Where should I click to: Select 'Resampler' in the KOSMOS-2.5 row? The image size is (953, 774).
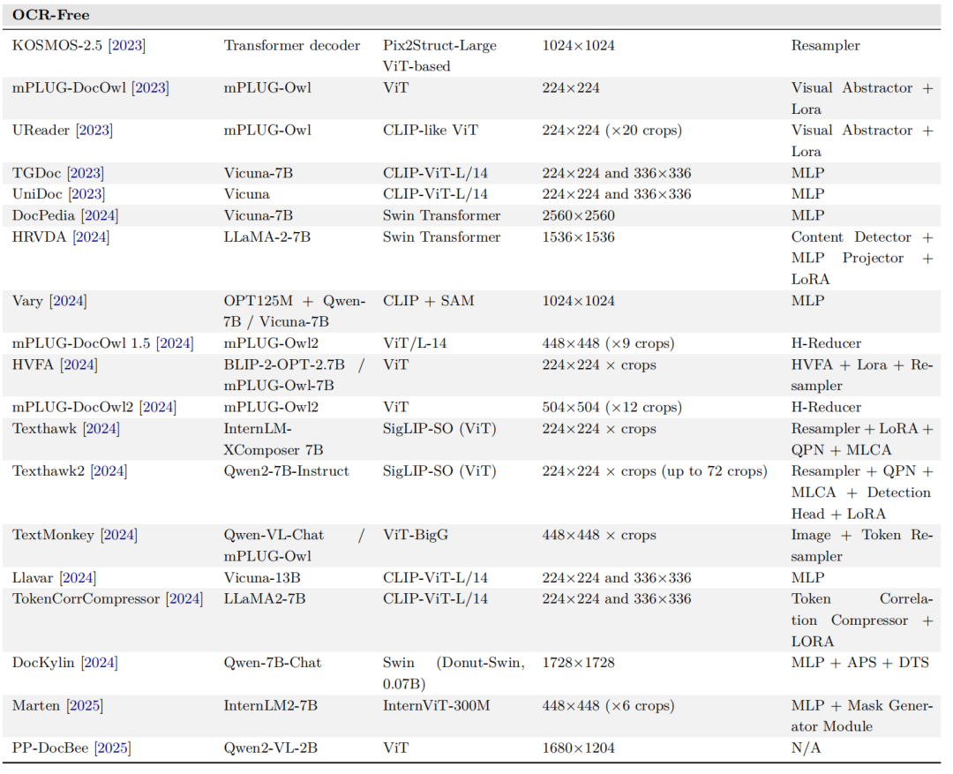825,46
